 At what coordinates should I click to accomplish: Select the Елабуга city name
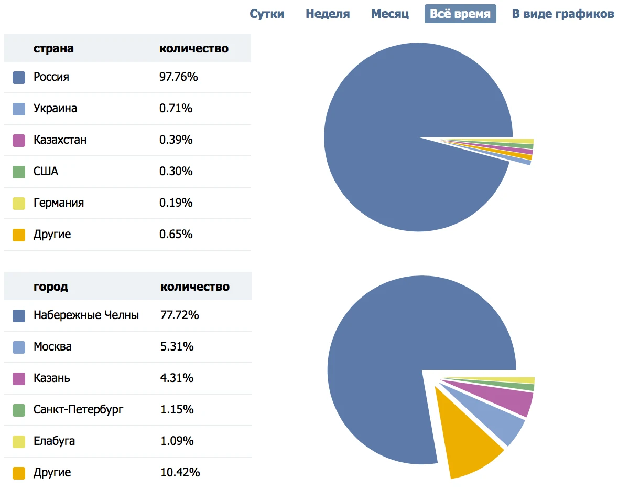pyautogui.click(x=54, y=441)
